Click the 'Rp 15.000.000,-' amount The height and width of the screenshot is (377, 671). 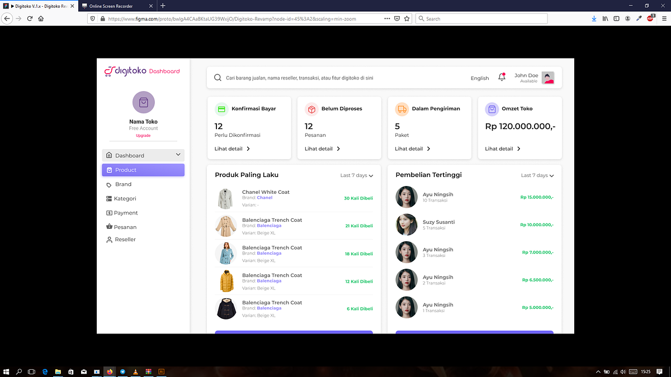537,197
